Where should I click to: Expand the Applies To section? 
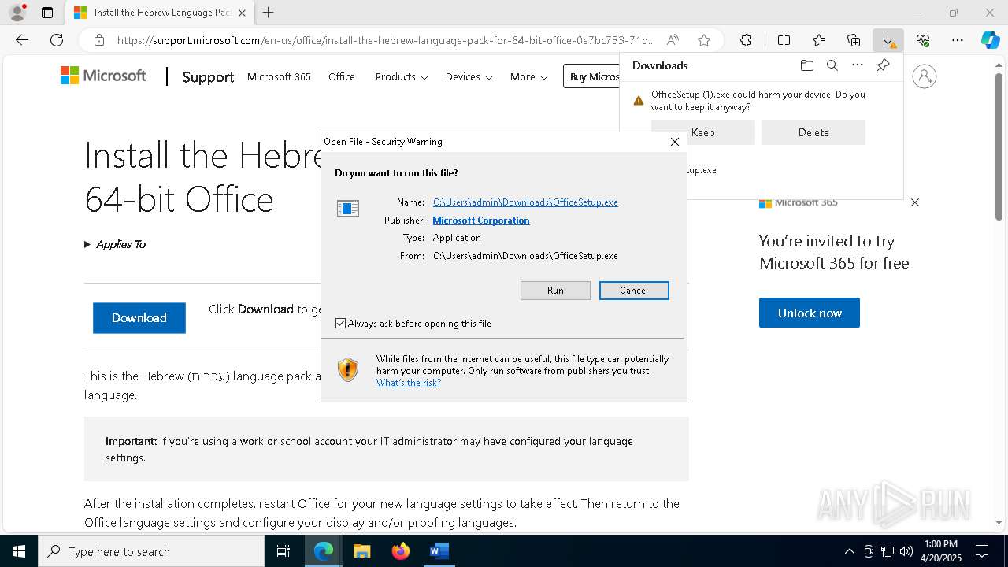[x=115, y=244]
